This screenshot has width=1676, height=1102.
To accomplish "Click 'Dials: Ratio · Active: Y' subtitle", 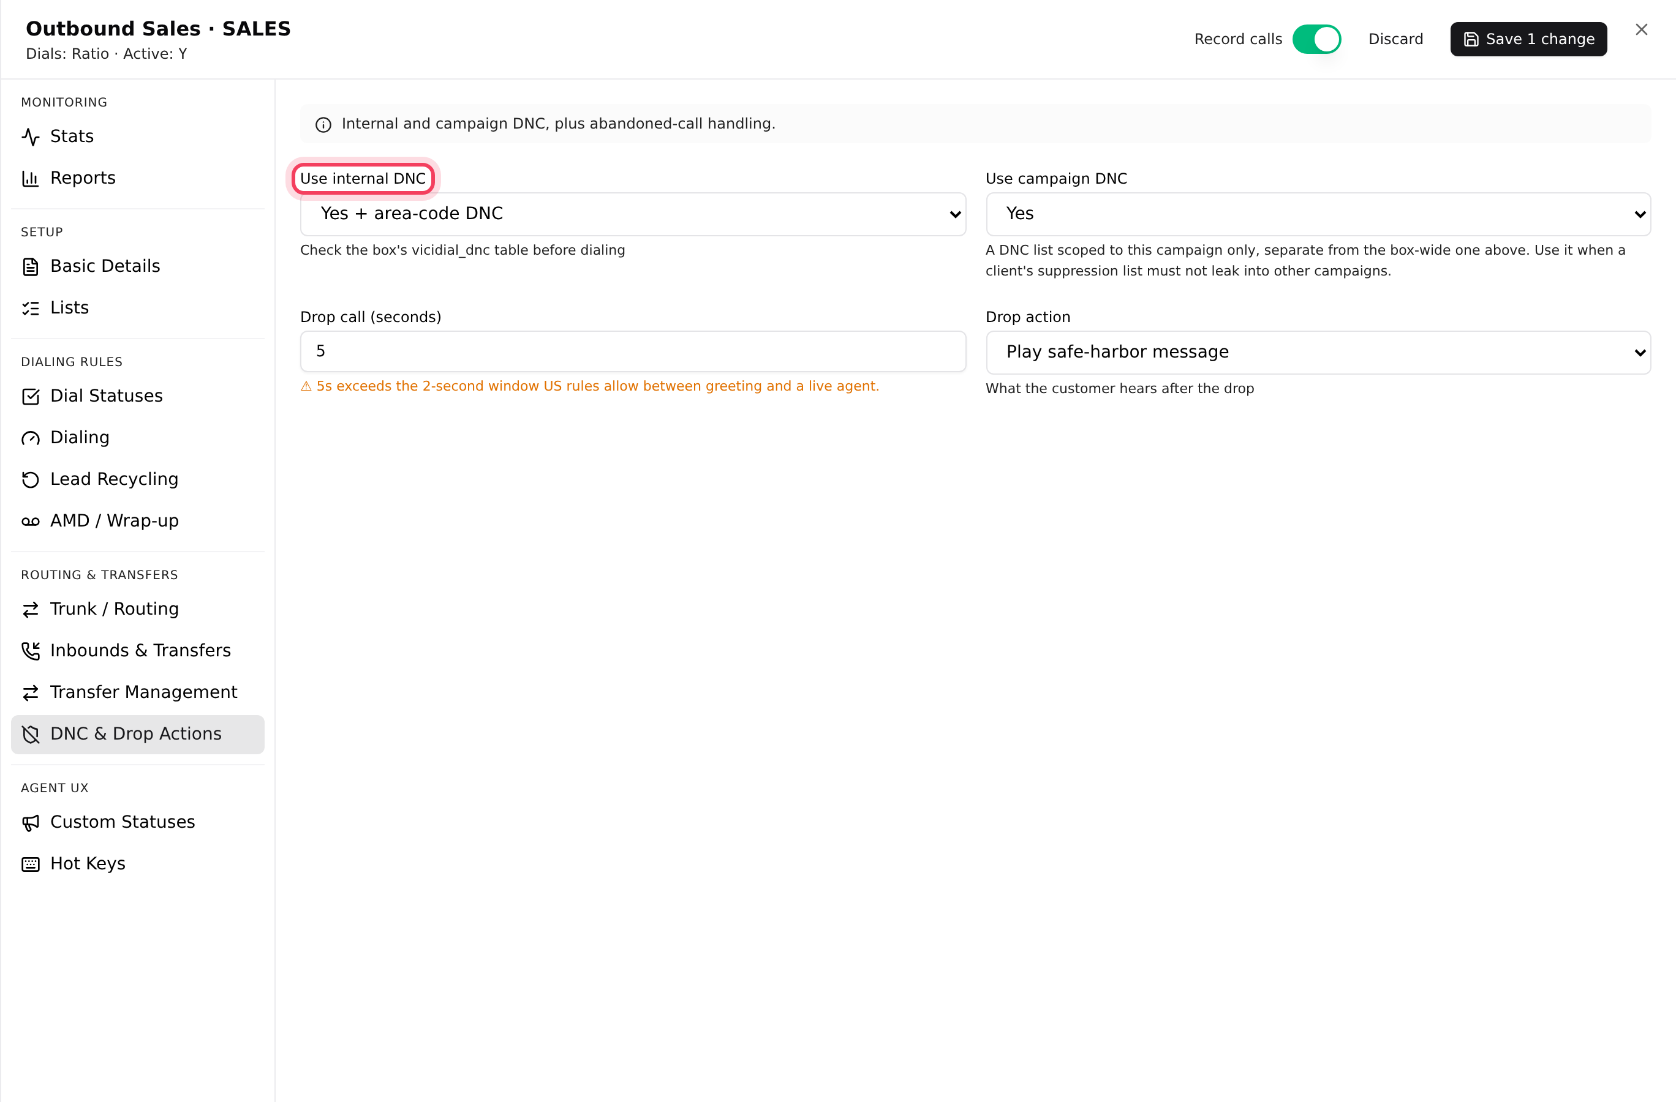I will point(107,54).
